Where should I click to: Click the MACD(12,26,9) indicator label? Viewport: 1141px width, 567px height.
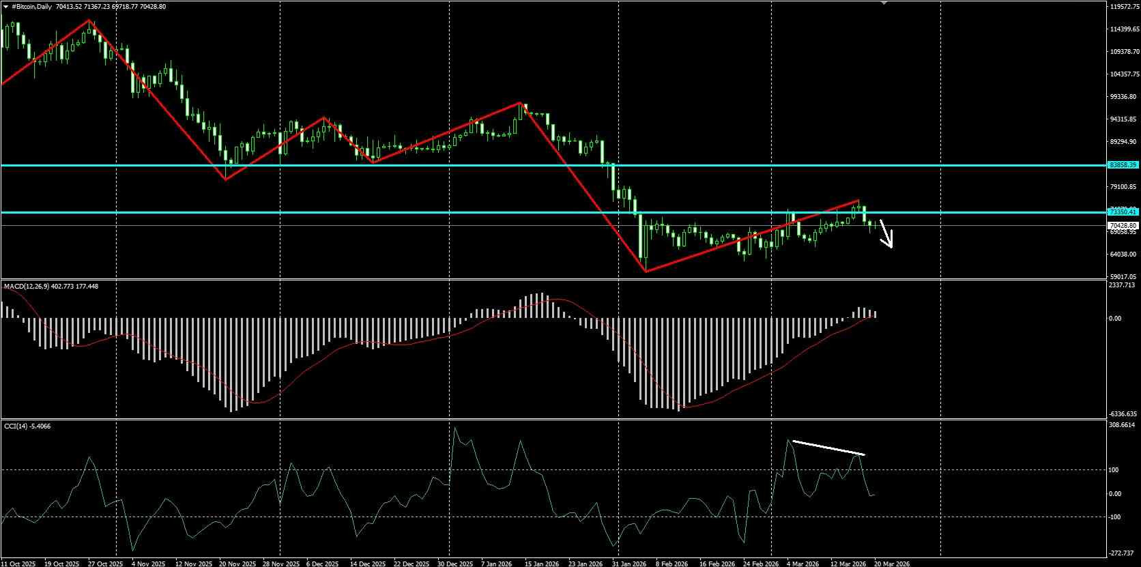[x=27, y=287]
